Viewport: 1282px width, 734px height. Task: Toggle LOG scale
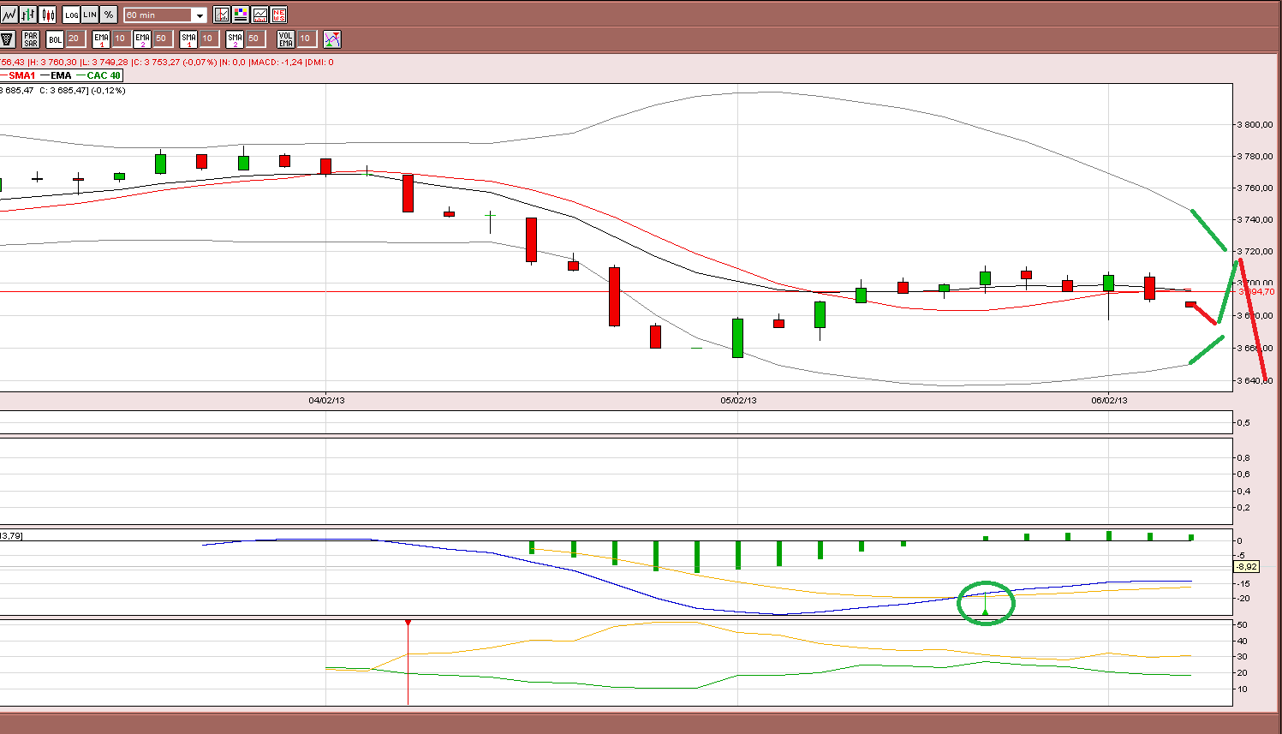pyautogui.click(x=71, y=15)
